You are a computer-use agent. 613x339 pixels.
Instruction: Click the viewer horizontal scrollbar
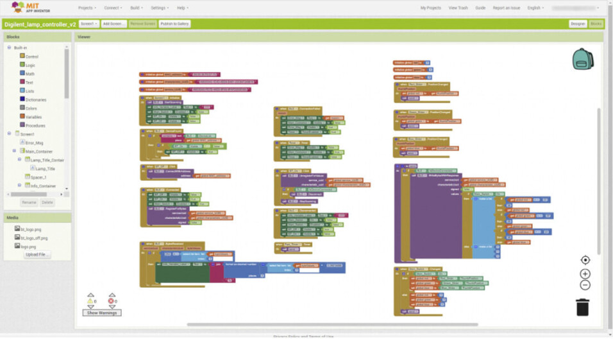click(x=332, y=324)
